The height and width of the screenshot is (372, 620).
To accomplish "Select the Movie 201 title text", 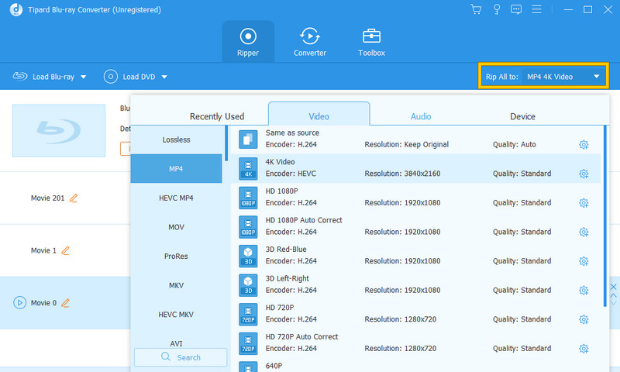I will (47, 198).
